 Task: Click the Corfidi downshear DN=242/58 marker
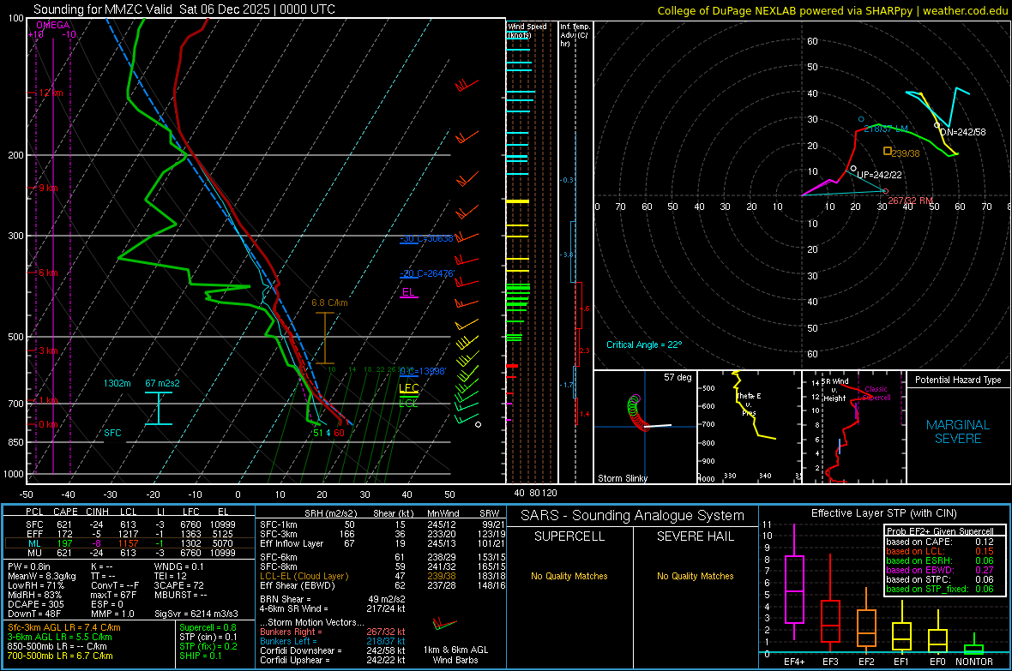pos(937,126)
